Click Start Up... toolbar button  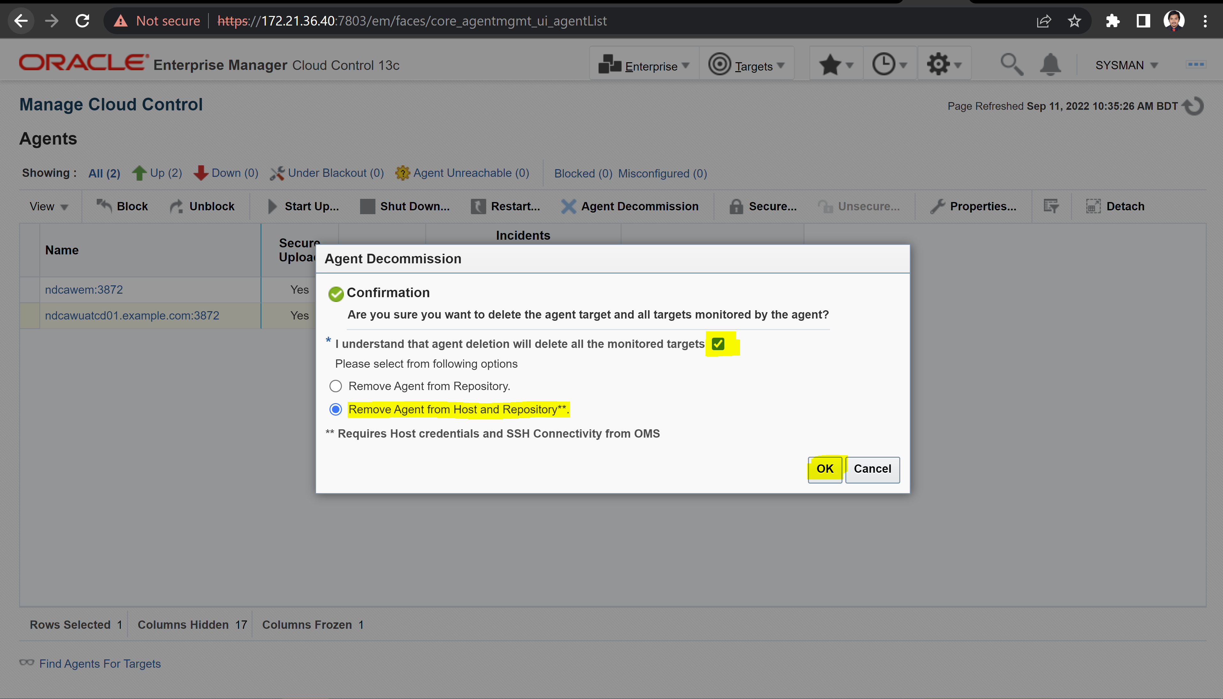tap(303, 207)
